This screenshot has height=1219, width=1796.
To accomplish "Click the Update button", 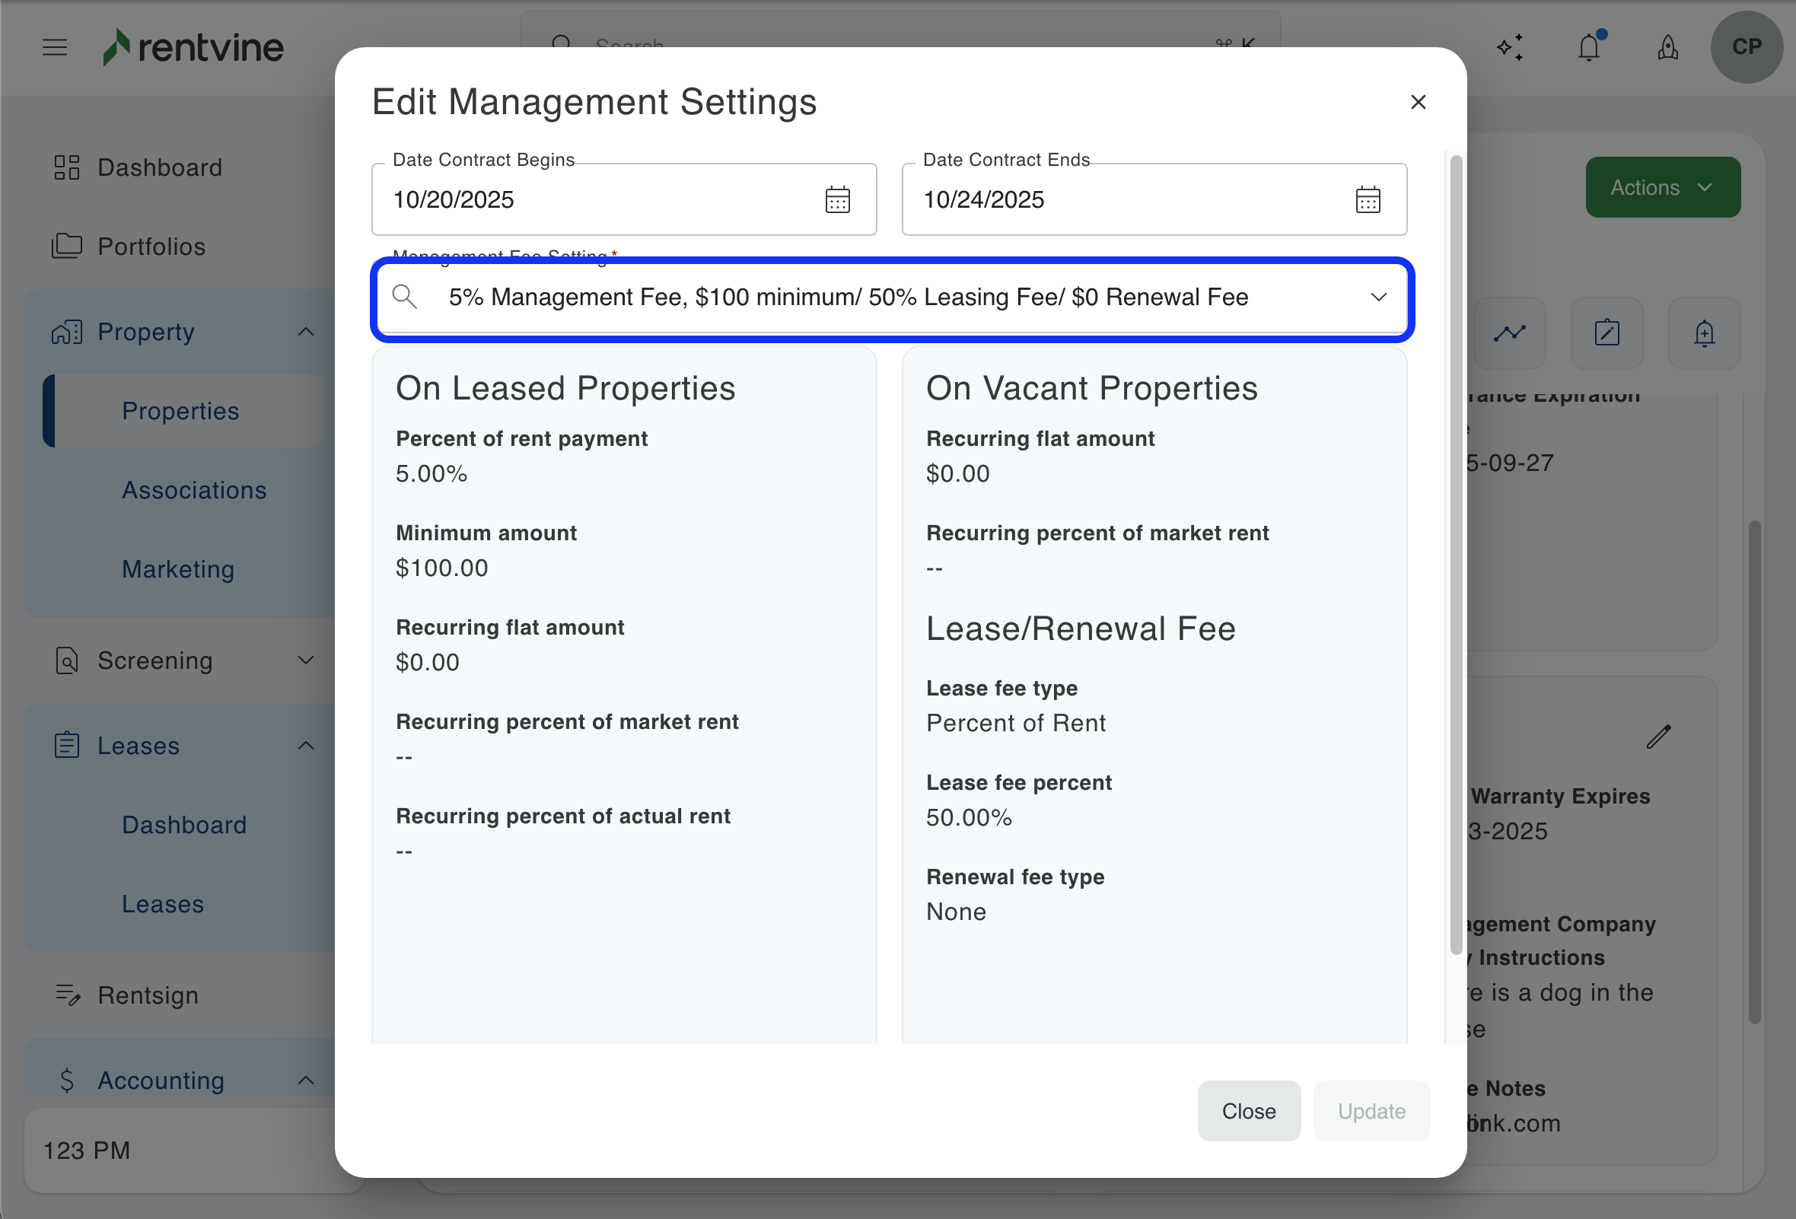I will pos(1371,1111).
